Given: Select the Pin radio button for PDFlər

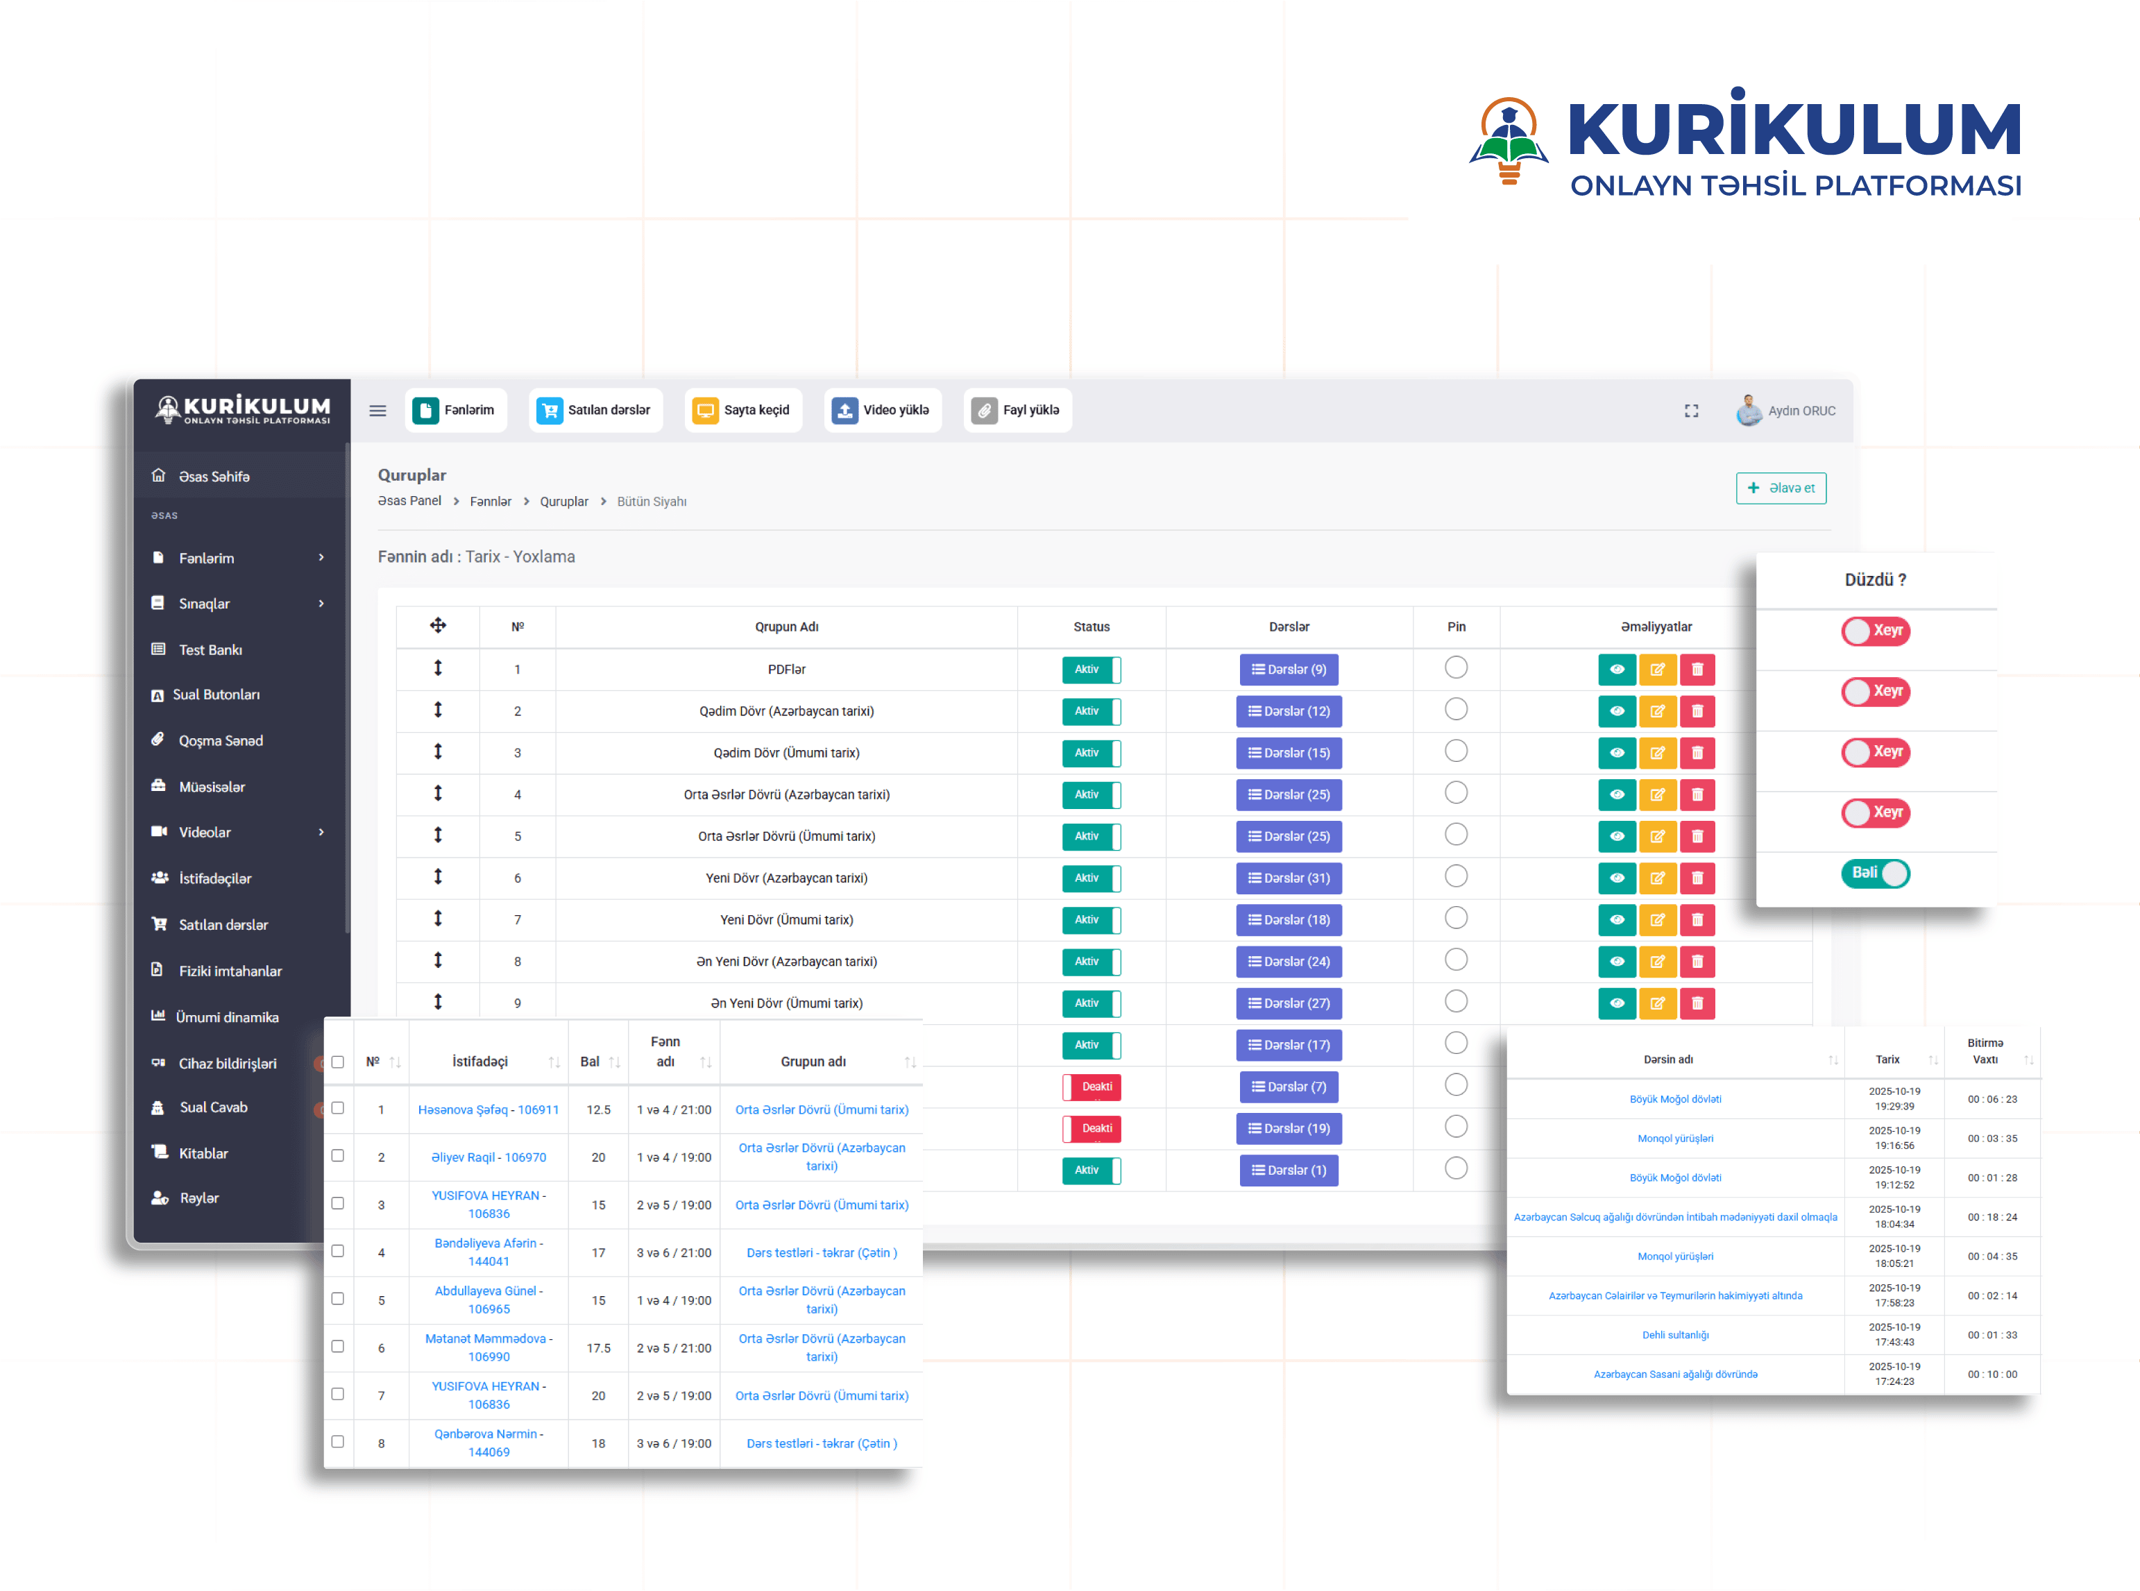Looking at the screenshot, I should [x=1455, y=667].
